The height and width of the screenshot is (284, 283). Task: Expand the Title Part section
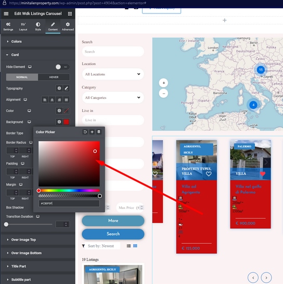[x=38, y=266]
